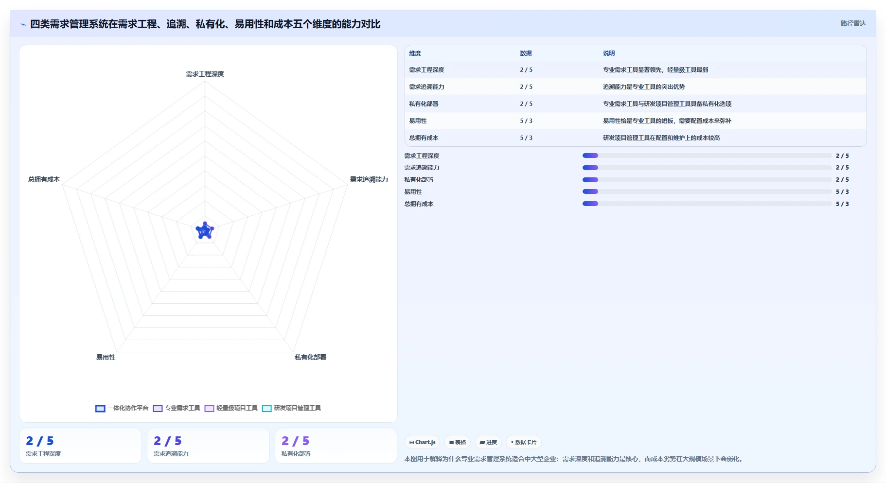This screenshot has width=886, height=483.
Task: Click the radar data point cluster at center
Action: [205, 231]
